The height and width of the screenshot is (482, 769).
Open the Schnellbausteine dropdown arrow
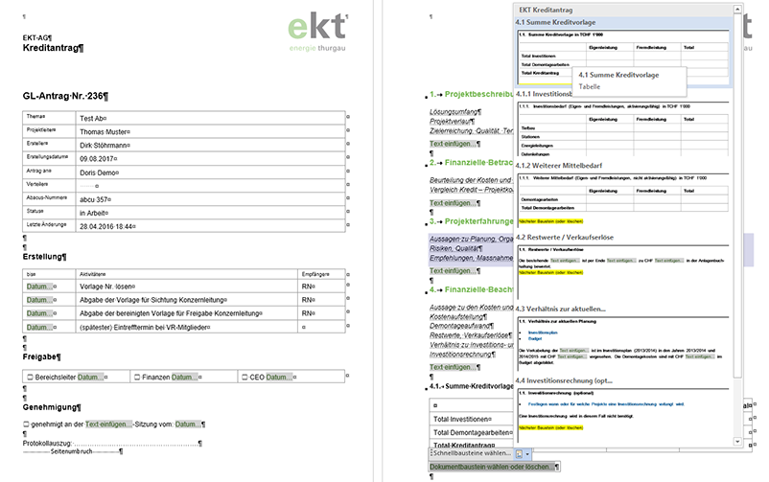tap(527, 454)
